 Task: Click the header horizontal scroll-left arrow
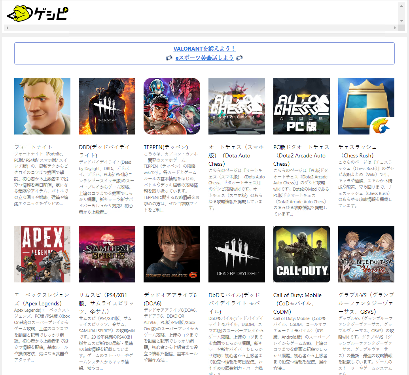[x=7, y=28]
